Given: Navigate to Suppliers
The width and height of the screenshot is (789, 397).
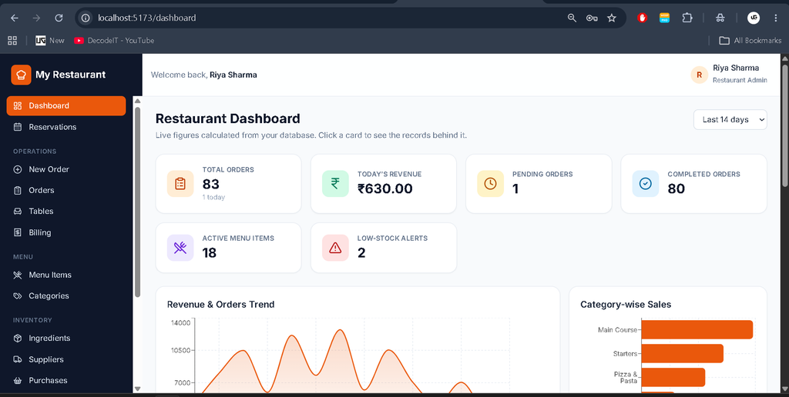Looking at the screenshot, I should 66,359.
